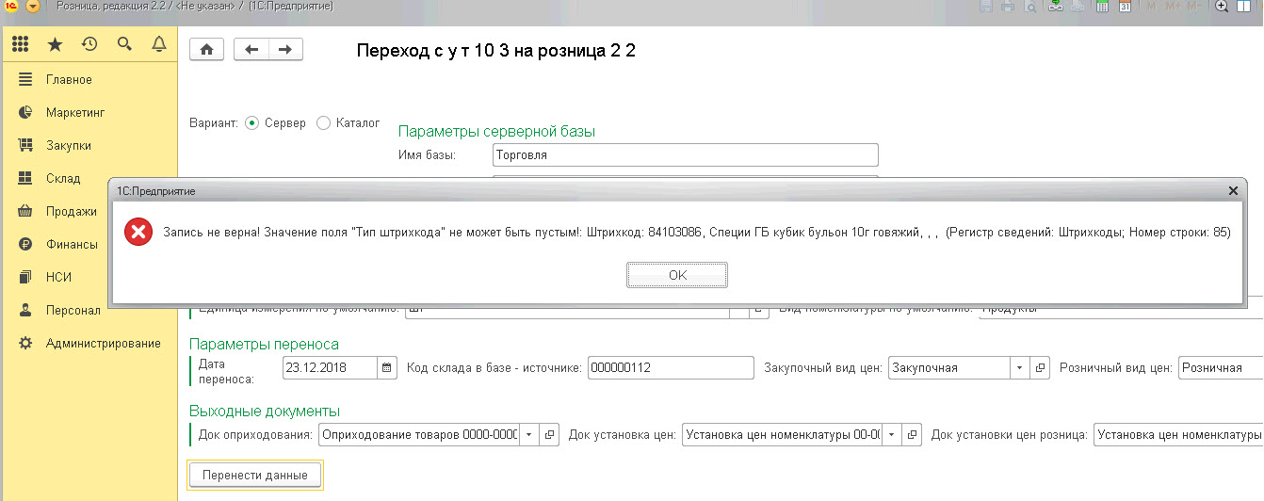
Task: Open the date picker calendar for Дата переноса
Action: (x=386, y=368)
